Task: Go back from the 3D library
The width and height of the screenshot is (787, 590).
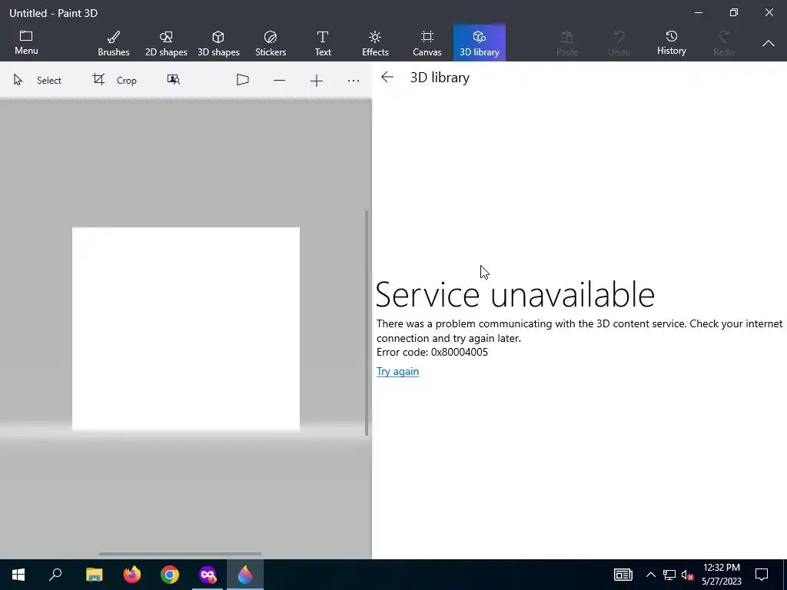Action: pos(387,78)
